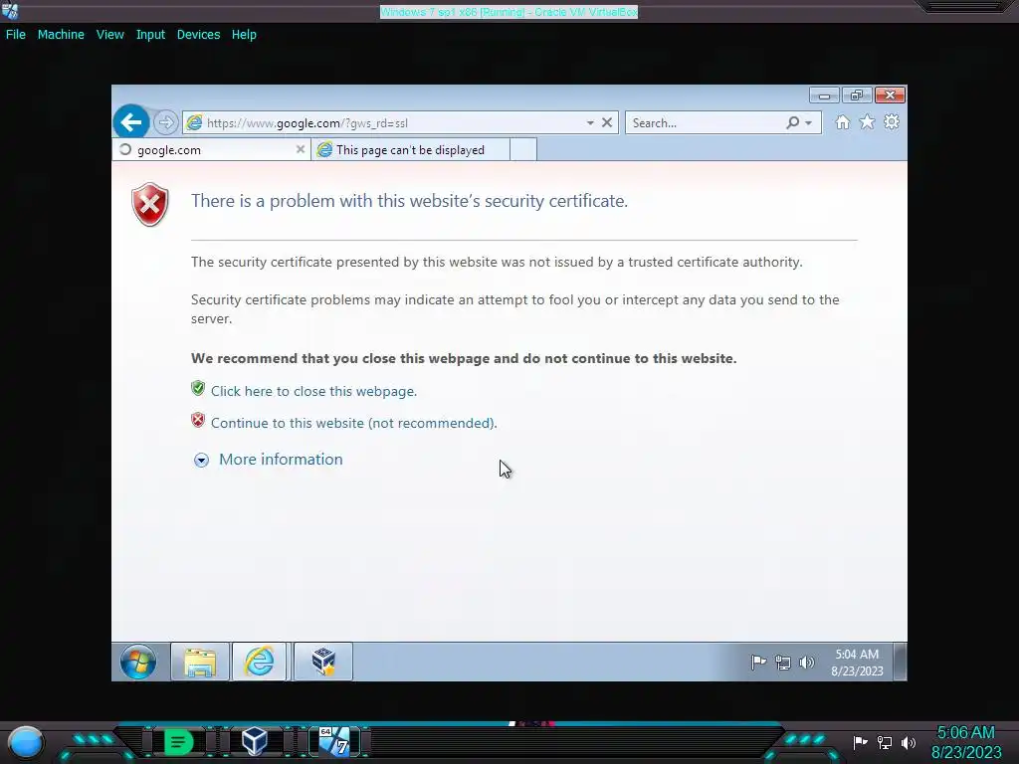Viewport: 1019px width, 764px height.
Task: Click the green notes app host taskbar icon
Action: tap(178, 742)
